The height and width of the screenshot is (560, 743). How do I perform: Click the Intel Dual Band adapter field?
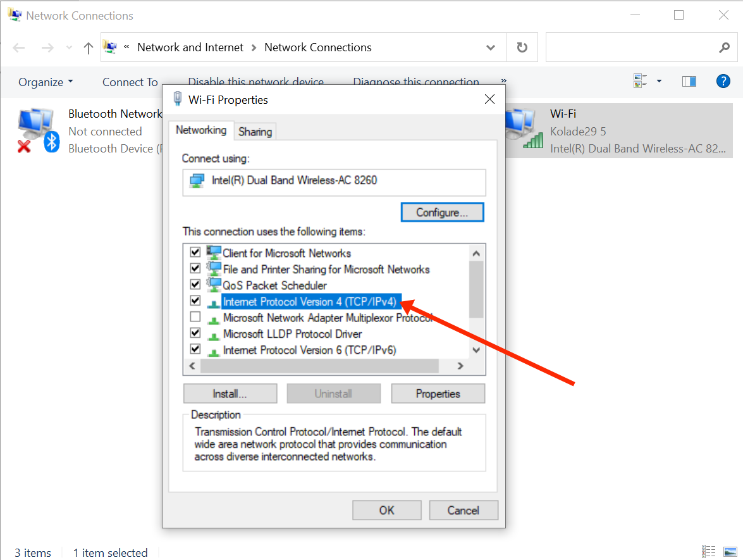coord(334,182)
